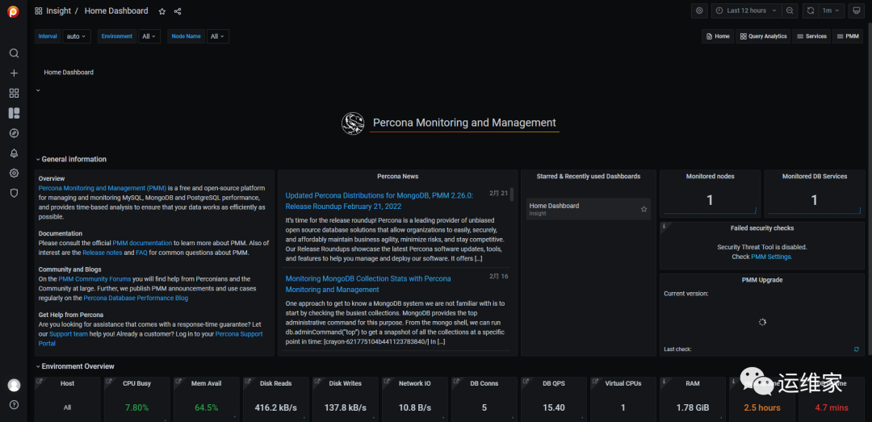Open the Alerting bell icon
Image resolution: width=872 pixels, height=422 pixels.
(x=14, y=153)
